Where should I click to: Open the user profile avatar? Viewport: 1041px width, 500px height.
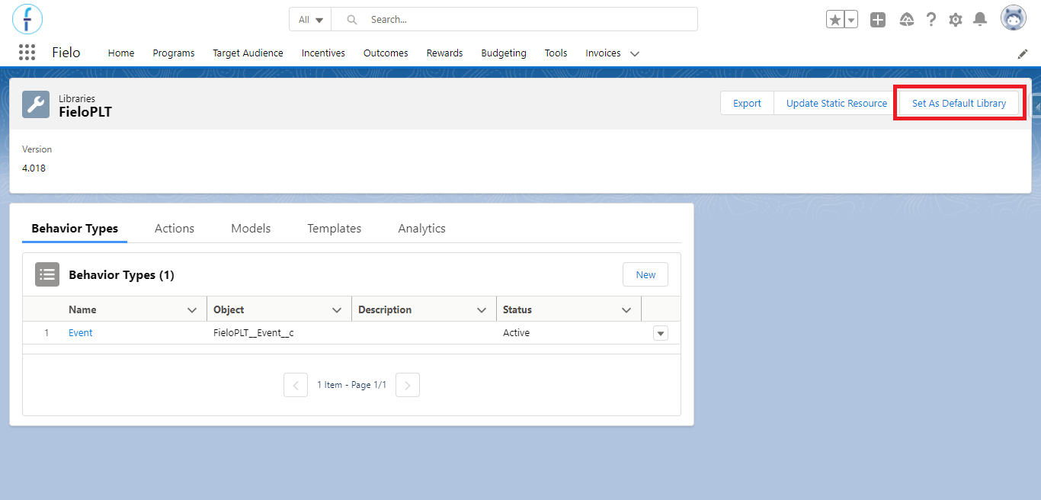(1014, 18)
